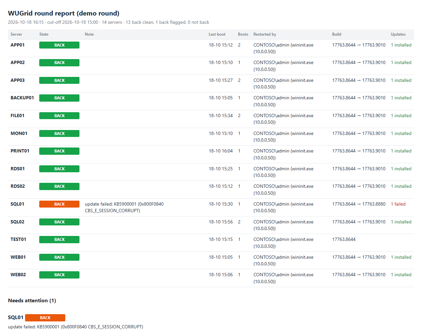Select the Boots column header
The image size is (422, 330).
click(243, 34)
